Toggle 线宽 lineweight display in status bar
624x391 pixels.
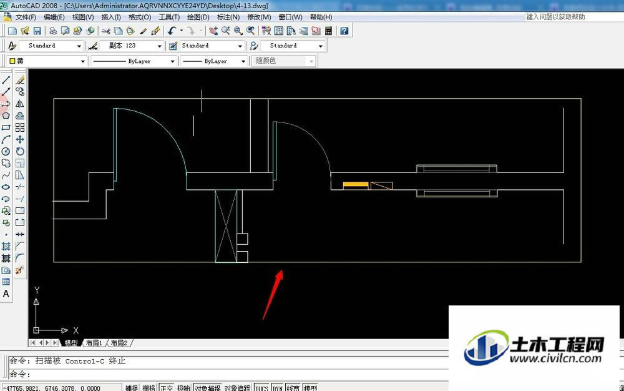click(293, 387)
